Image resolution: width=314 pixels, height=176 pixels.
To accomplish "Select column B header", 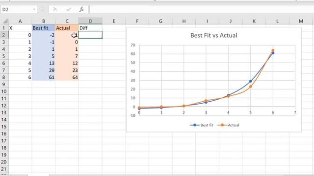I will coord(44,21).
